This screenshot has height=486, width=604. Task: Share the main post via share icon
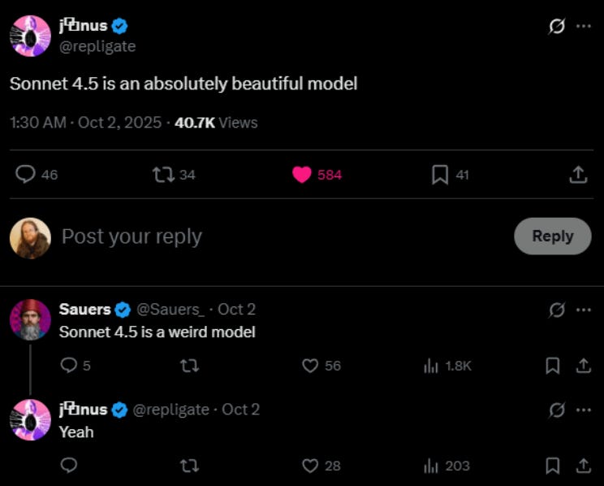[x=578, y=174]
